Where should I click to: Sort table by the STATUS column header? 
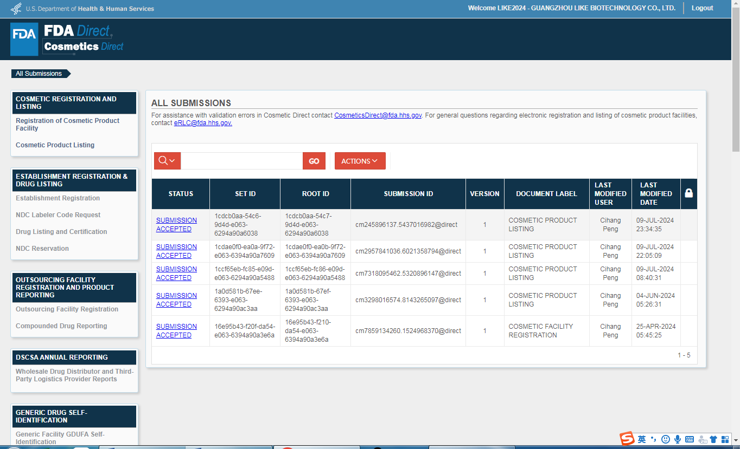coord(181,194)
